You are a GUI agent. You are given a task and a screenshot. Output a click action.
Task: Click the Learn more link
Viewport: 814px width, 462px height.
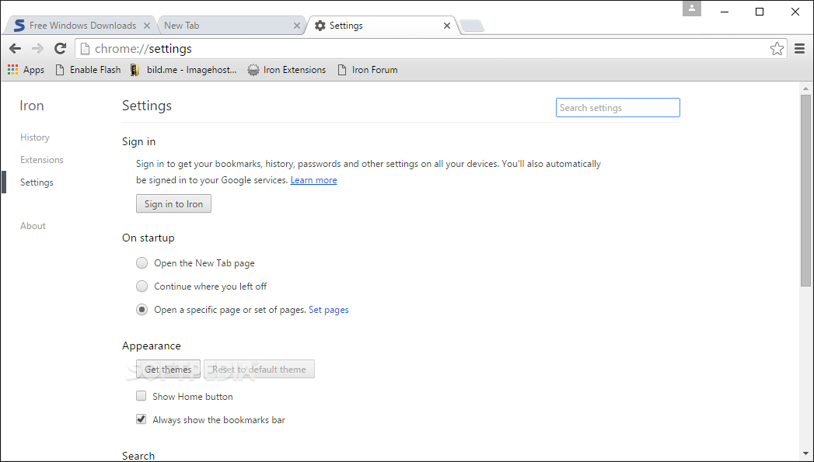tap(313, 180)
